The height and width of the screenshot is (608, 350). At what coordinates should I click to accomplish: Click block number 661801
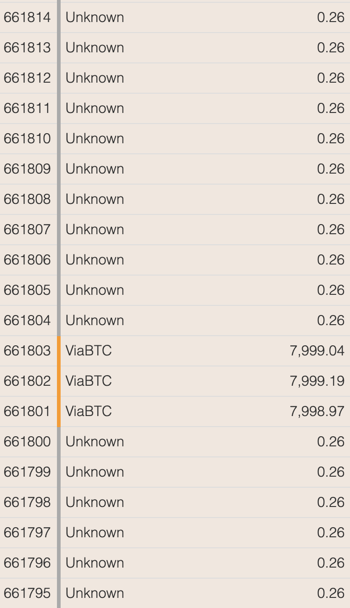pos(27,411)
